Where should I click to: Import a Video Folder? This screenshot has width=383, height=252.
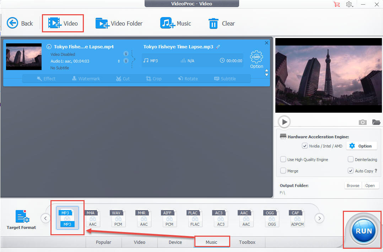(119, 23)
